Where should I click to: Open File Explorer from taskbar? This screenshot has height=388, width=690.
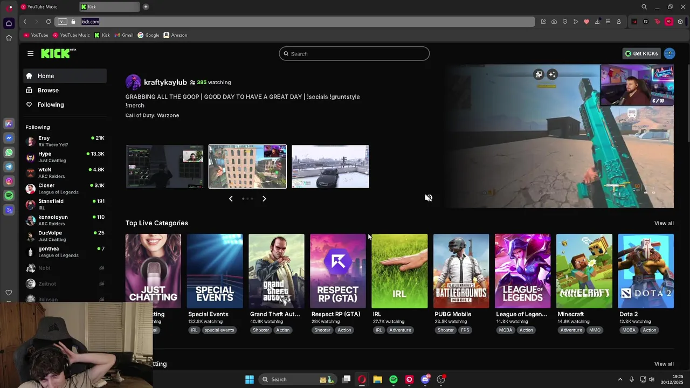pyautogui.click(x=377, y=379)
